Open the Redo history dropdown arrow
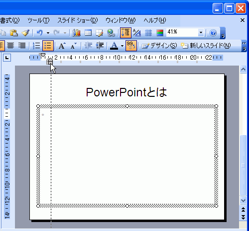The height and width of the screenshot is (231, 249). 65,33
